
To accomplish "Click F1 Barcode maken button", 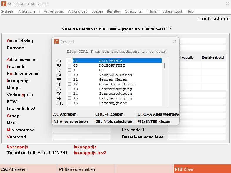I will point(86,169).
